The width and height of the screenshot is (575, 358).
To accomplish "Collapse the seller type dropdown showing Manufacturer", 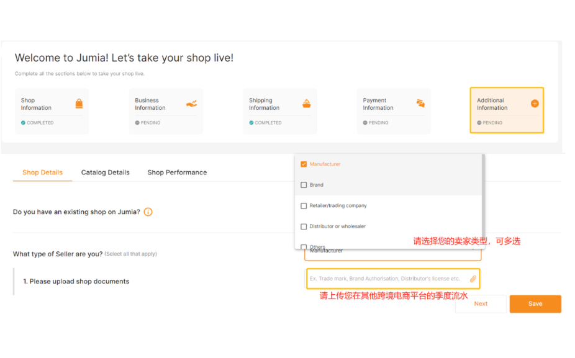I will 392,254.
